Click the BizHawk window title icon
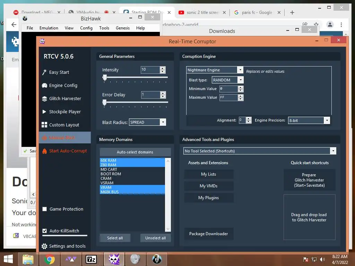This screenshot has width=355, height=266. [x=25, y=19]
